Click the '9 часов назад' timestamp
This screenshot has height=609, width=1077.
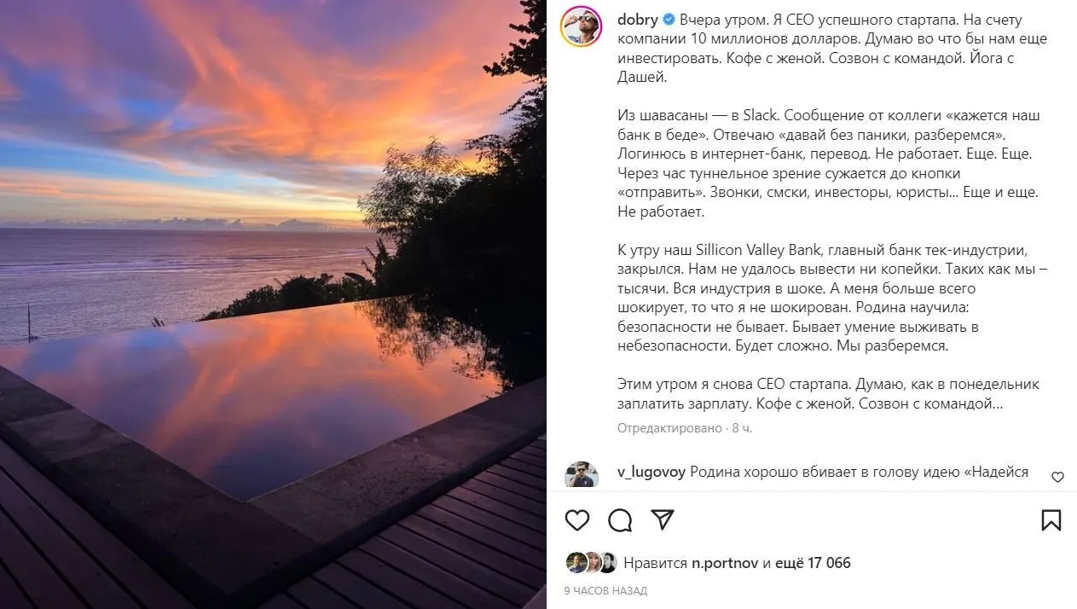[605, 591]
